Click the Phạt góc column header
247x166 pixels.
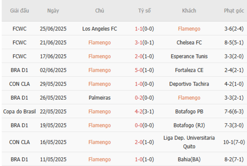point(234,11)
